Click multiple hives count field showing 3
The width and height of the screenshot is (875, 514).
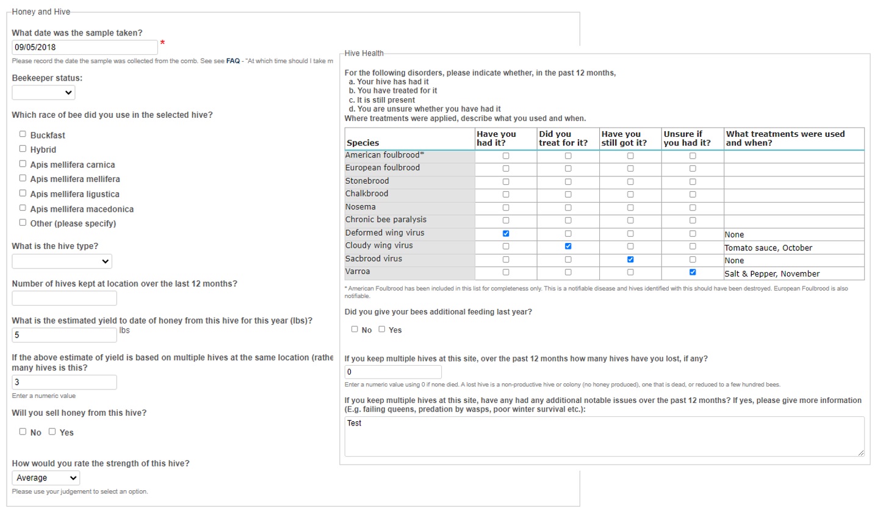click(x=64, y=382)
